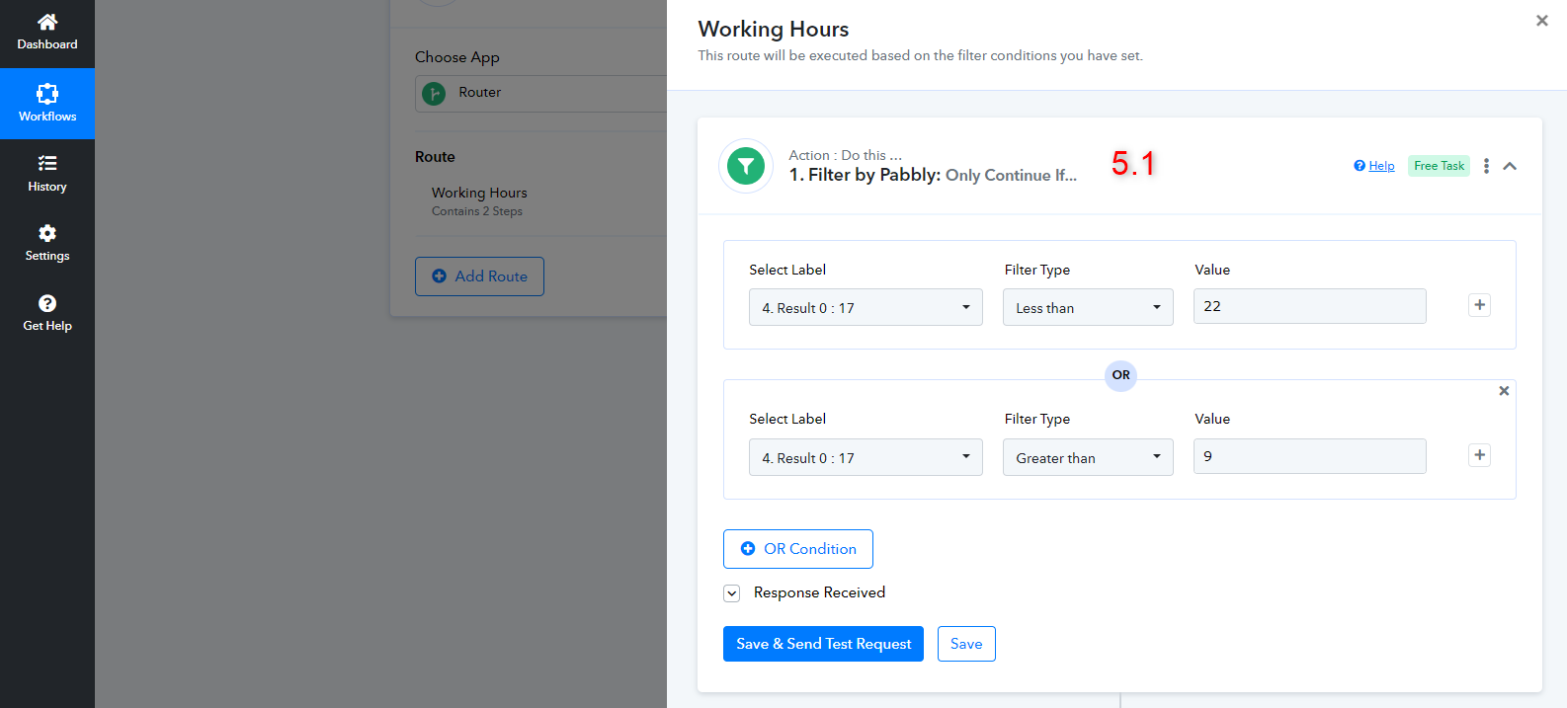Open Select Label dropdown in first condition
1567x708 pixels.
[x=866, y=307]
